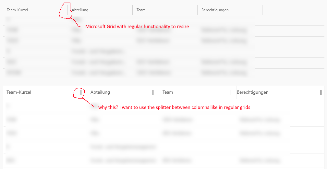327x169 pixels.
Task: Click the red 'Microsoft Grid with regular functionality' note
Action: click(137, 26)
